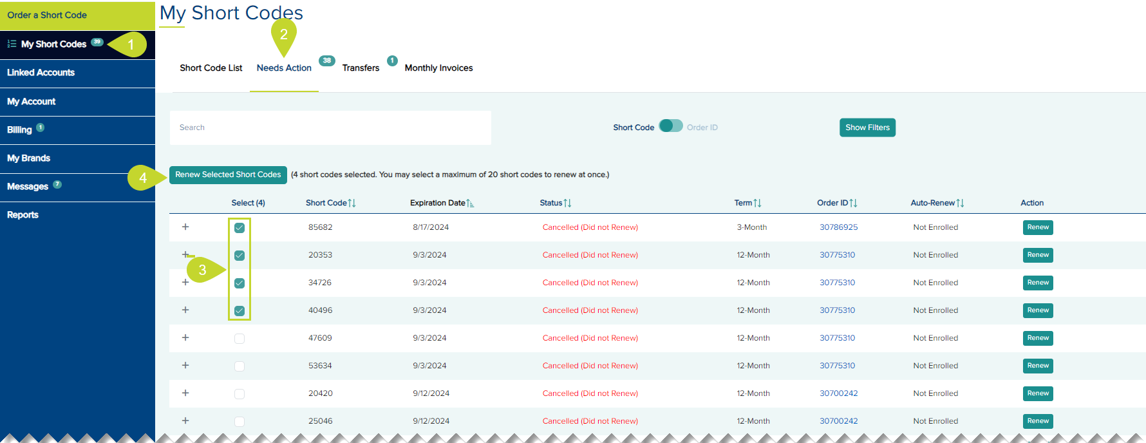1146x443 pixels.
Task: Sort by Expiration Date column icon
Action: click(x=470, y=203)
